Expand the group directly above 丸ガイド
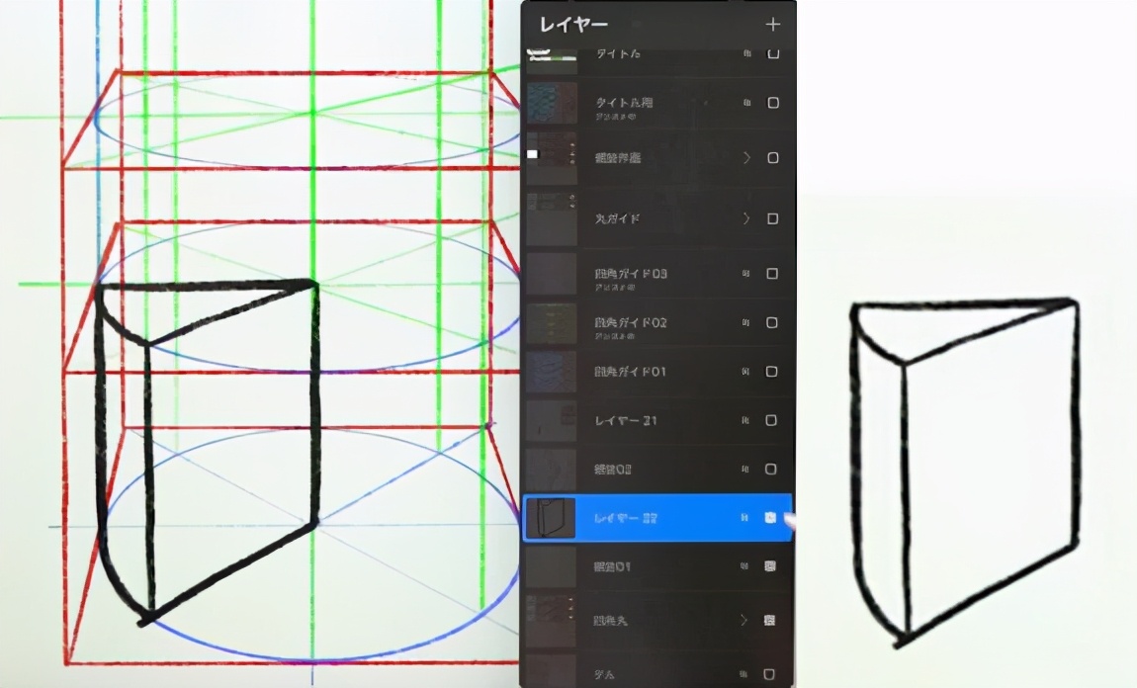The image size is (1137, 688). 746,158
